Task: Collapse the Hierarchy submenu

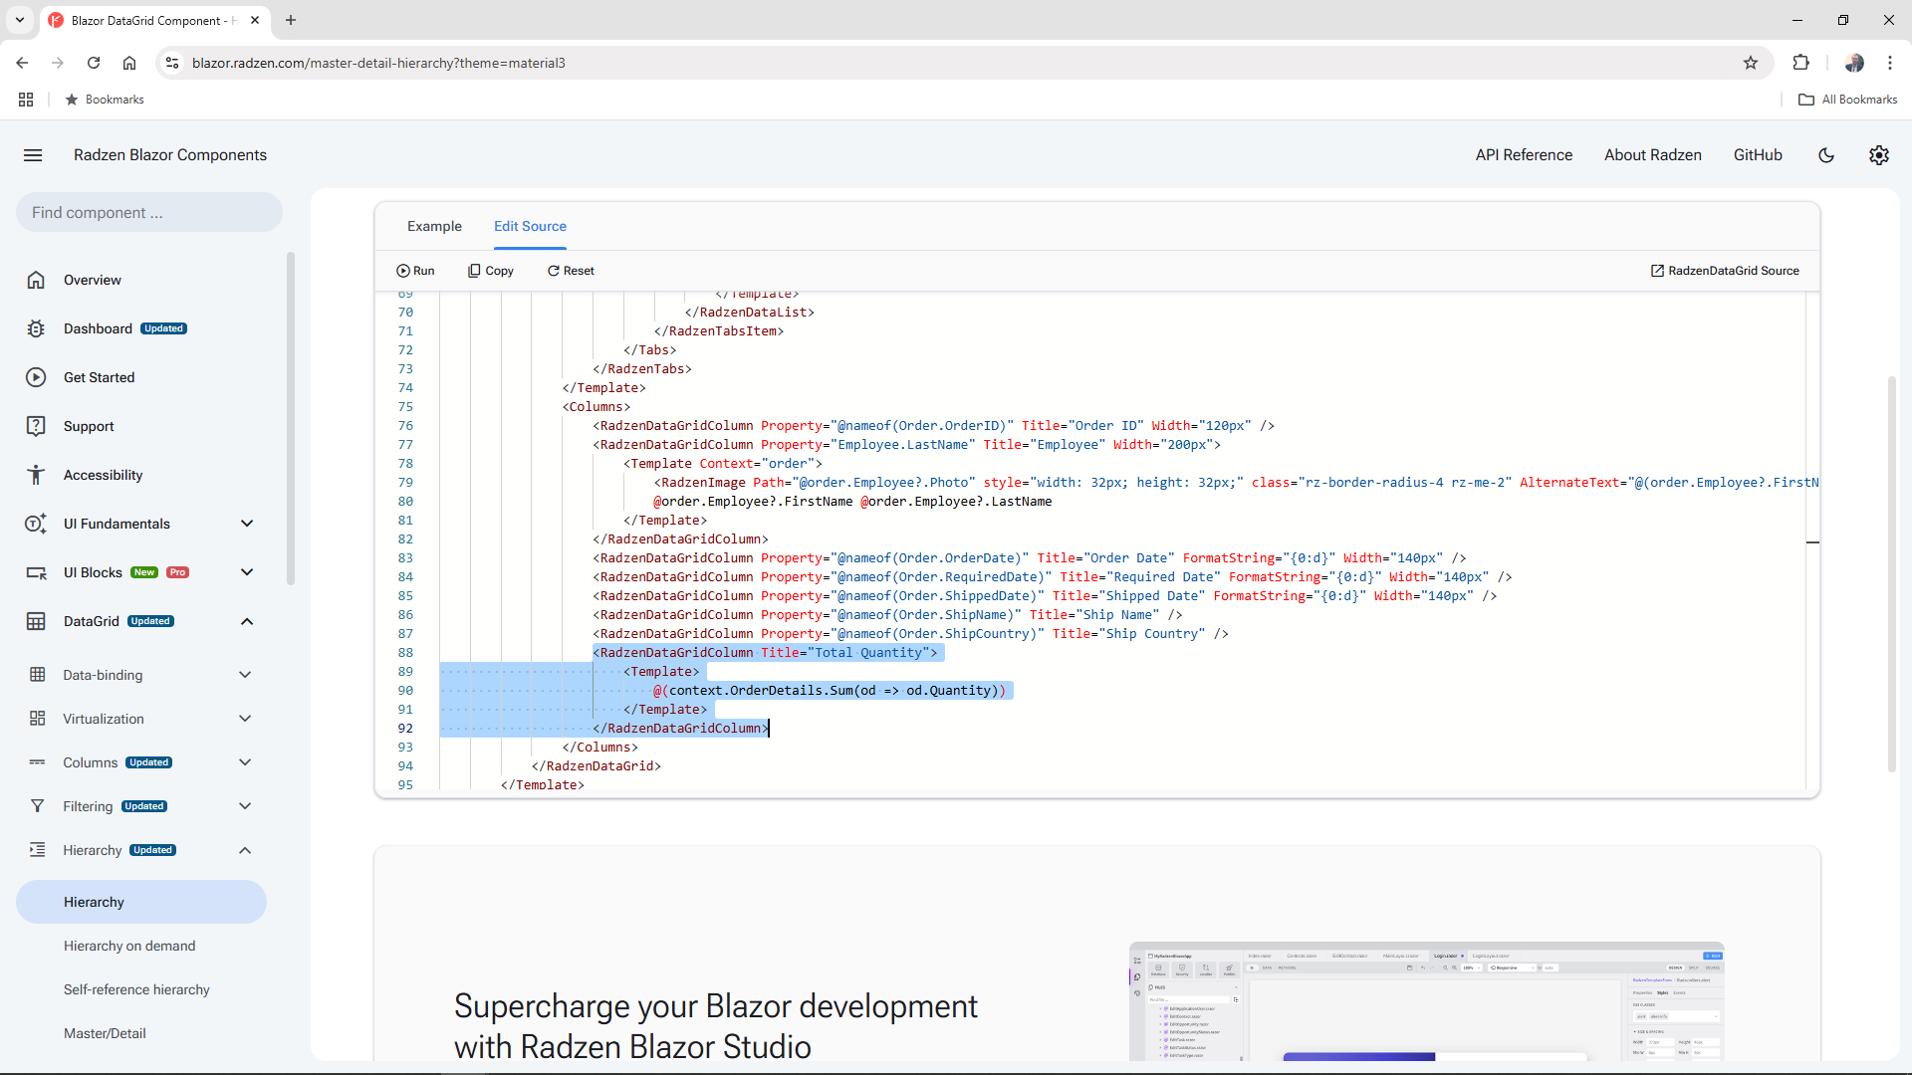Action: point(245,850)
